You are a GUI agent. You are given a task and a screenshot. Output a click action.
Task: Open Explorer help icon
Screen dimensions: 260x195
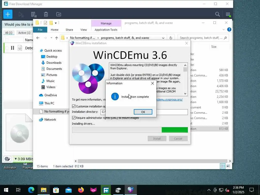click(229, 29)
